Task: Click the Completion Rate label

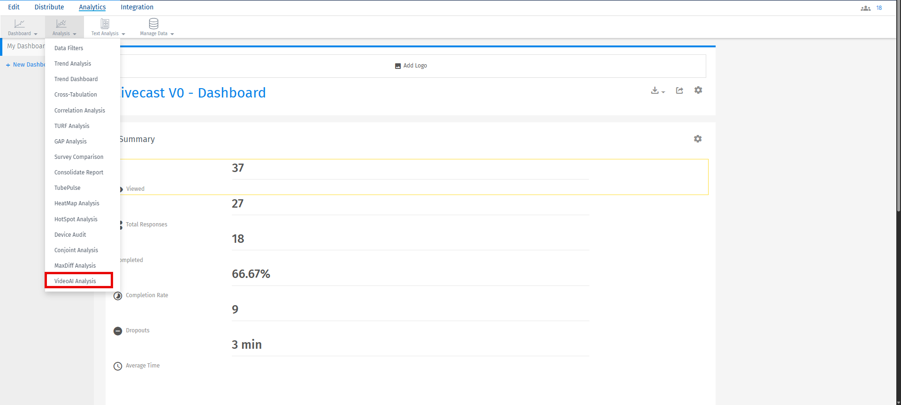Action: pos(147,295)
